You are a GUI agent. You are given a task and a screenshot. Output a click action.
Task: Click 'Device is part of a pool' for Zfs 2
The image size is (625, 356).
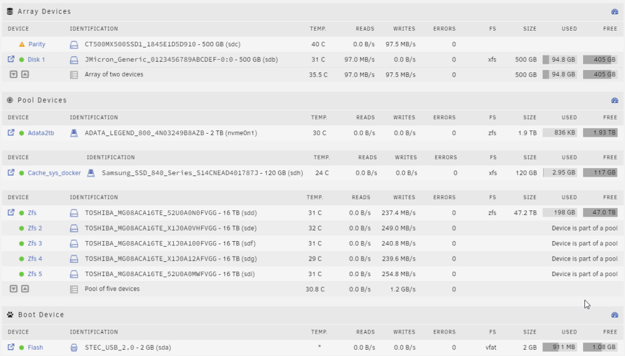(x=584, y=228)
